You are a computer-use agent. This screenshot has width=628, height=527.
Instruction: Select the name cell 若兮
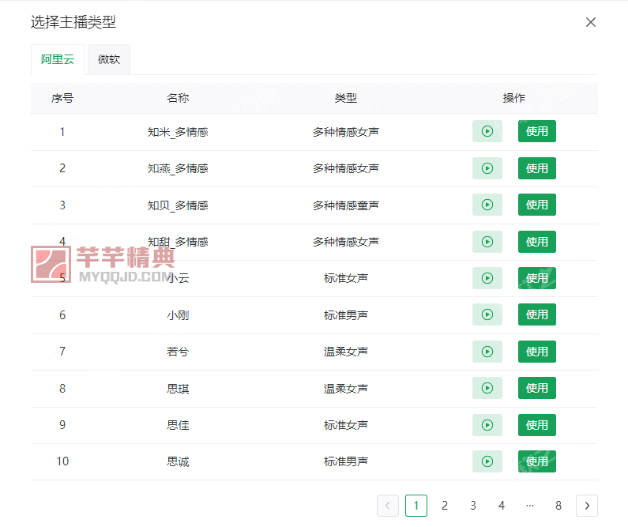[178, 352]
